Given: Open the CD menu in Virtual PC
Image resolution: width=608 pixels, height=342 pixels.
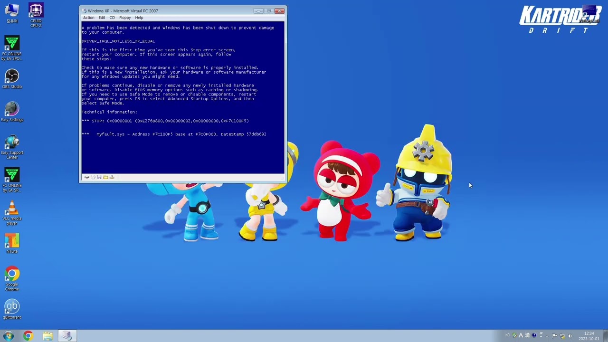Looking at the screenshot, I should click(x=112, y=18).
